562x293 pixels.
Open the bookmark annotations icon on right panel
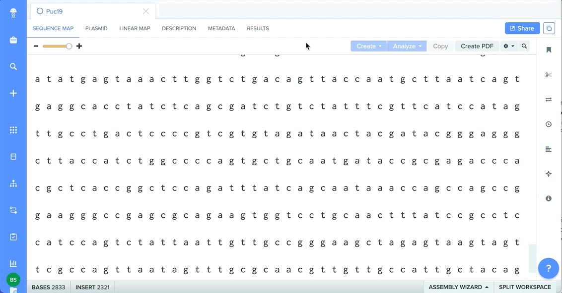tap(549, 49)
